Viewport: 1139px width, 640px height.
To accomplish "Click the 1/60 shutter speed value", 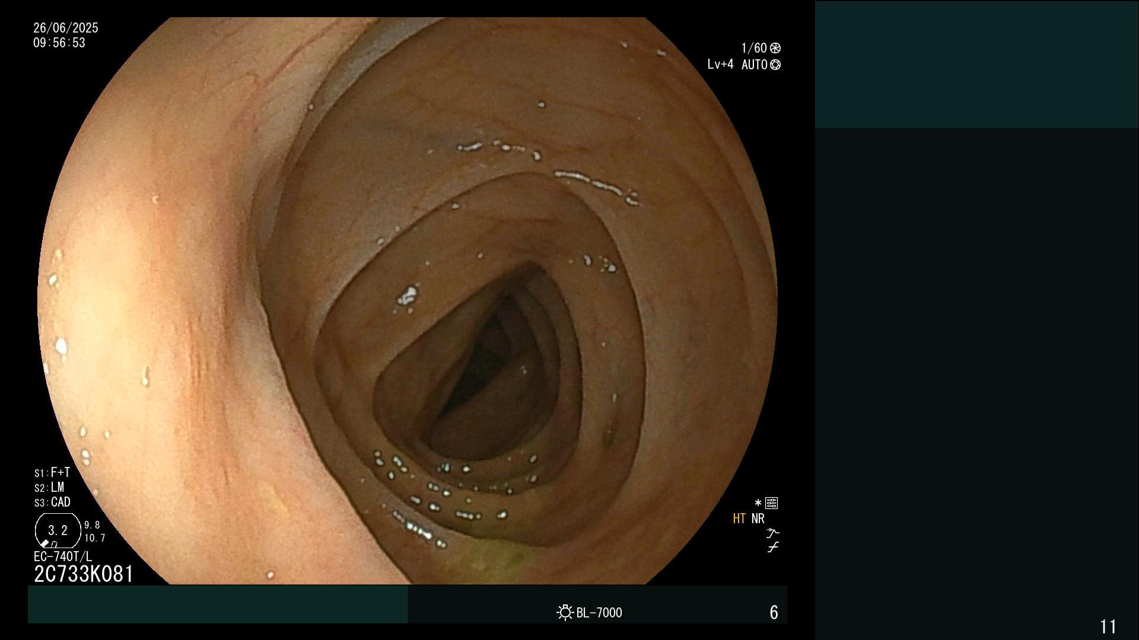I will (754, 48).
